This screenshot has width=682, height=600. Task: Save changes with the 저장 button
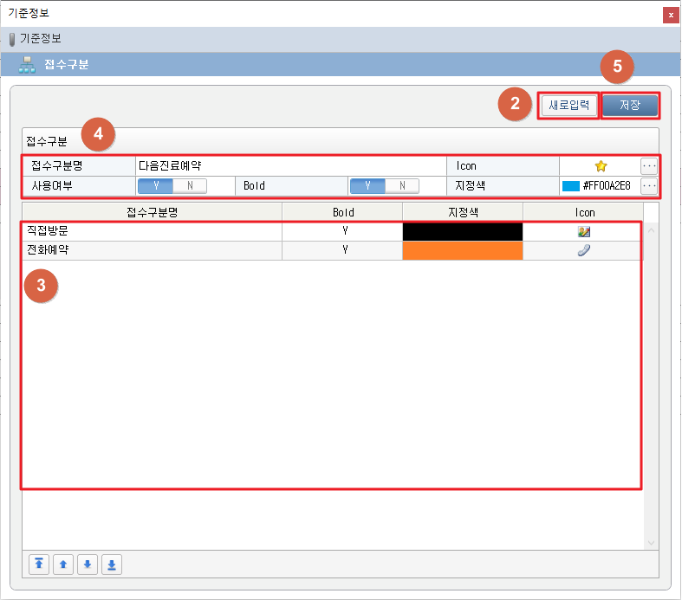pyautogui.click(x=630, y=106)
